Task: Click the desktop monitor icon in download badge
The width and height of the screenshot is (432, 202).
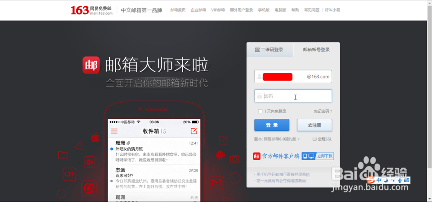Action: click(311, 156)
